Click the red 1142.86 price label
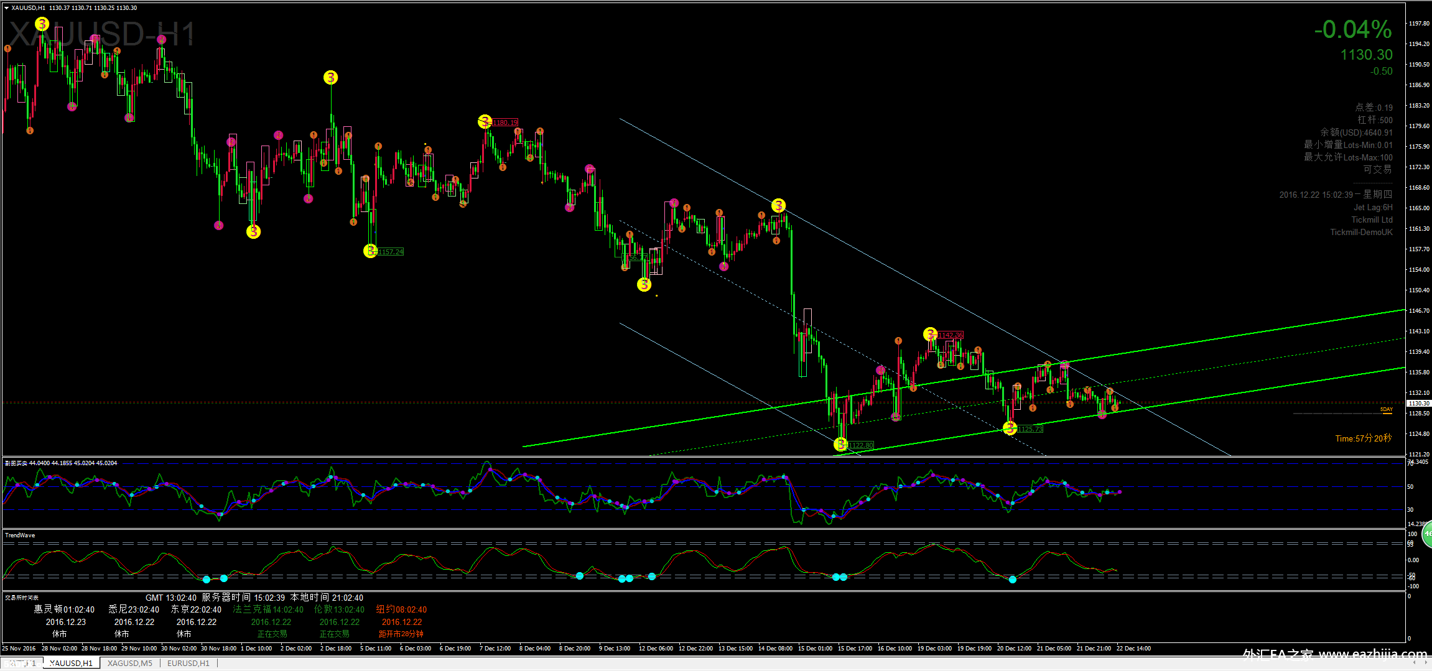The image size is (1432, 671). pos(950,335)
